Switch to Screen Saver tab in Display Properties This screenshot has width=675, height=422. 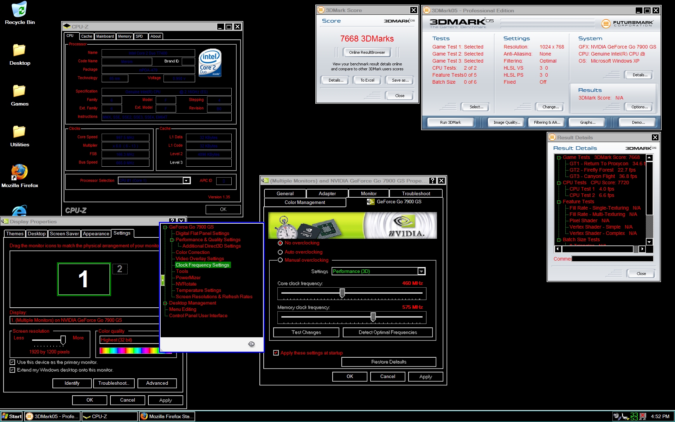[x=64, y=234]
